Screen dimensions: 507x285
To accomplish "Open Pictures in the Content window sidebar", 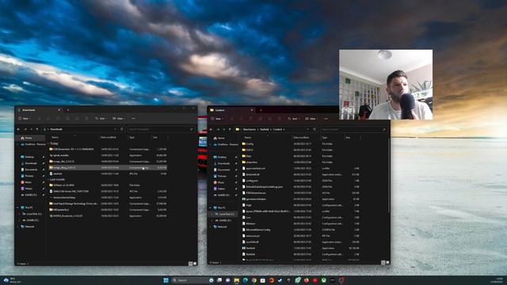I will (220, 176).
